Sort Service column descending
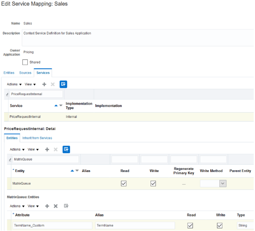 pyautogui.click(x=61, y=105)
